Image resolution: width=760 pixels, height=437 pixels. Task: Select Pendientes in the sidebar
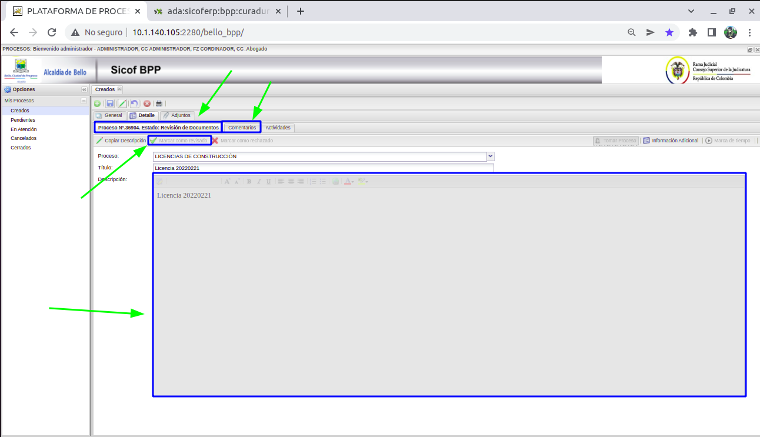pos(23,120)
